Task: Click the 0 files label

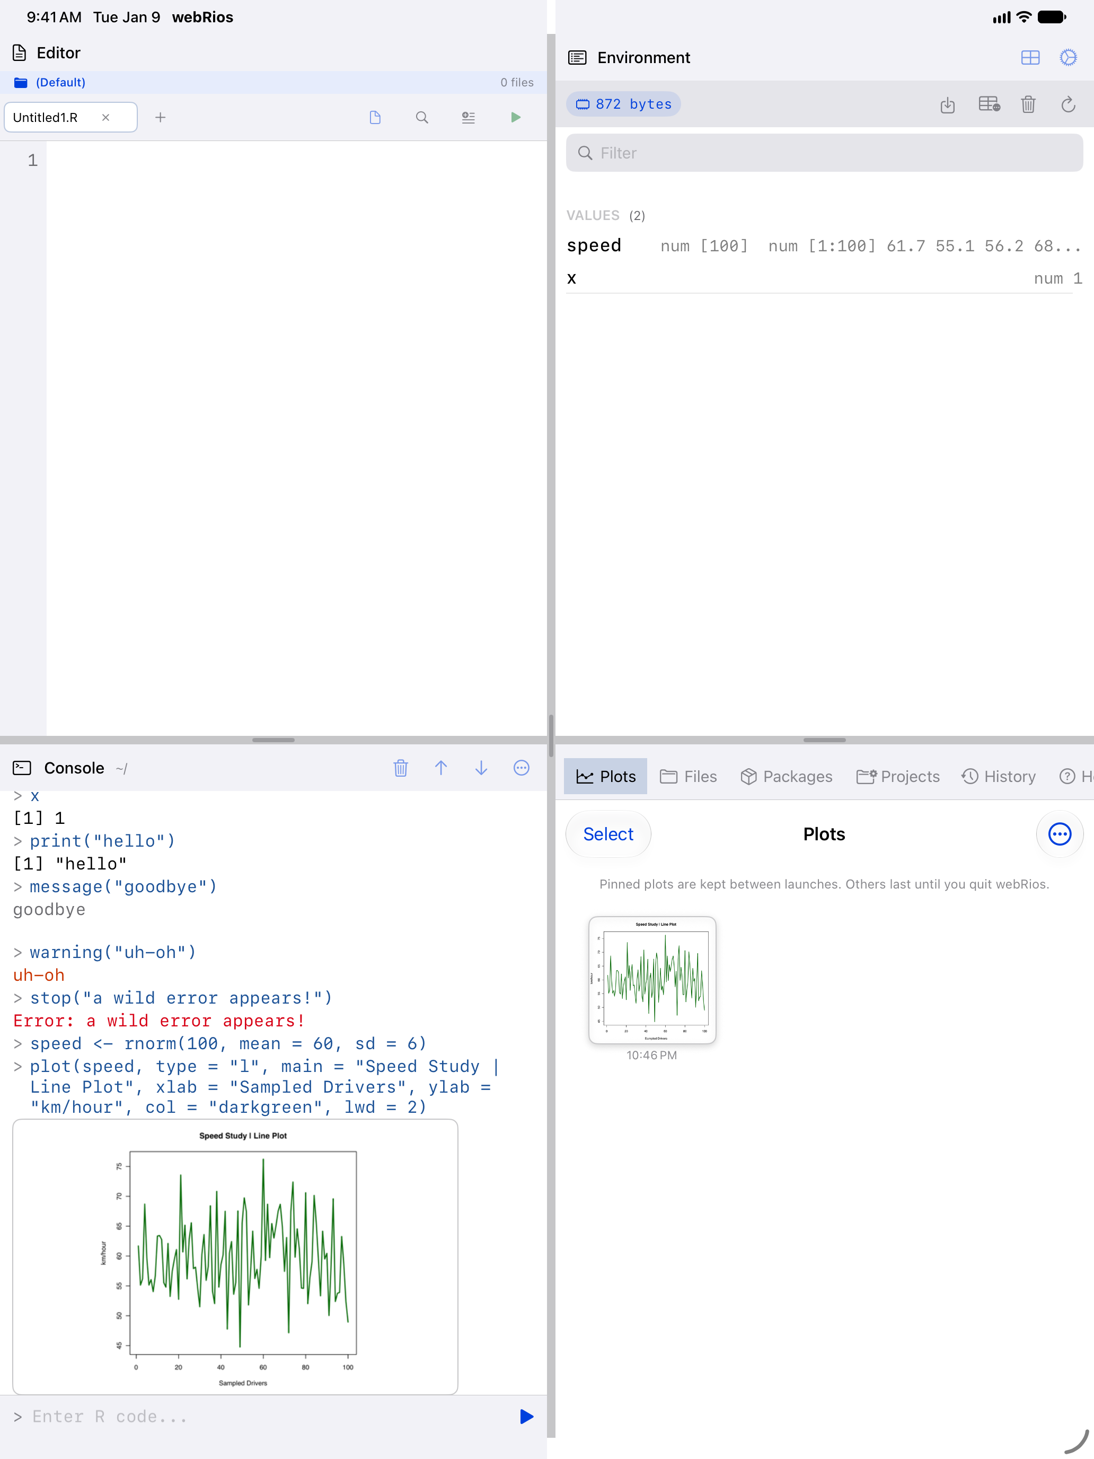Action: (x=517, y=83)
